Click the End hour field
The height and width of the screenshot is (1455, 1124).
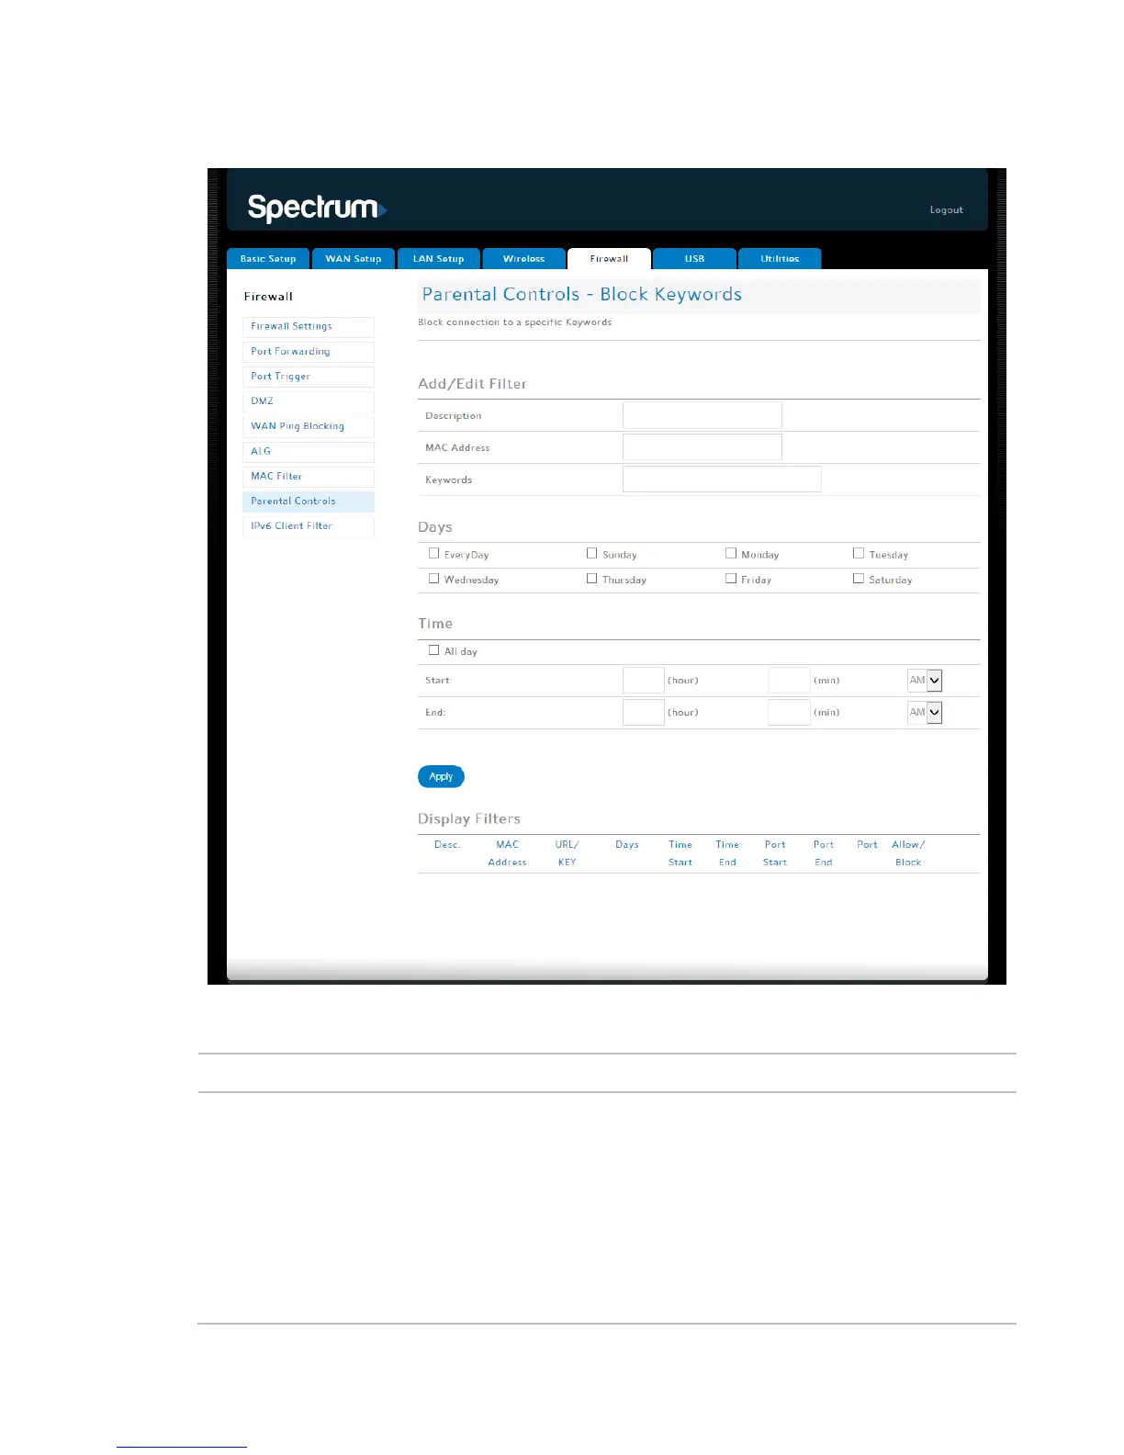pos(644,713)
